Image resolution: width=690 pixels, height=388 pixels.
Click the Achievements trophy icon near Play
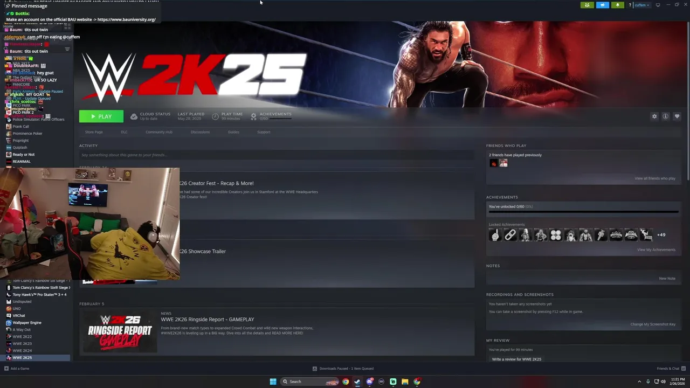pyautogui.click(x=253, y=116)
